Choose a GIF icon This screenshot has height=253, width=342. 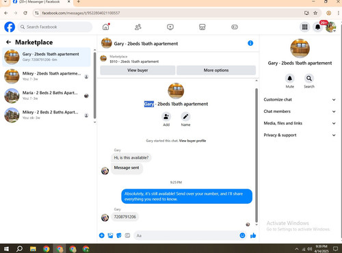(127, 235)
